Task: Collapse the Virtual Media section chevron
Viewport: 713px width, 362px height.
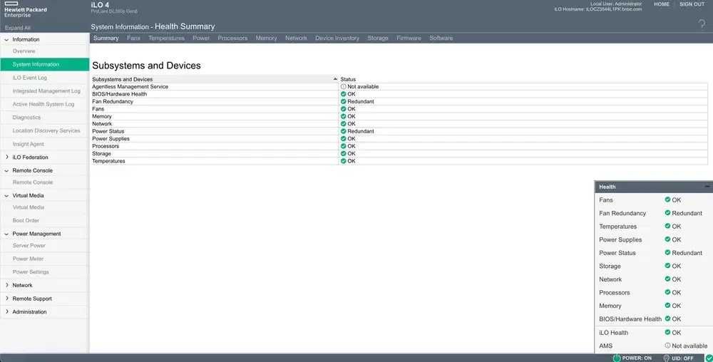Action: pos(6,195)
